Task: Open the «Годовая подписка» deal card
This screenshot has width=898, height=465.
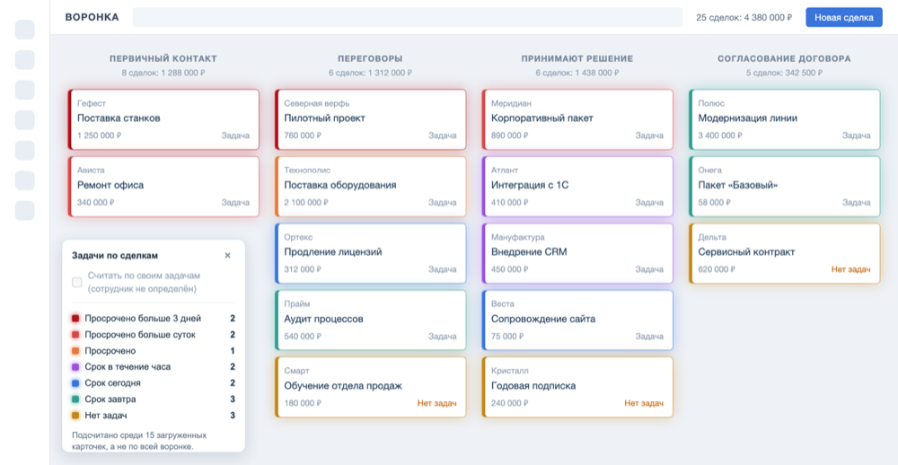Action: [x=577, y=387]
